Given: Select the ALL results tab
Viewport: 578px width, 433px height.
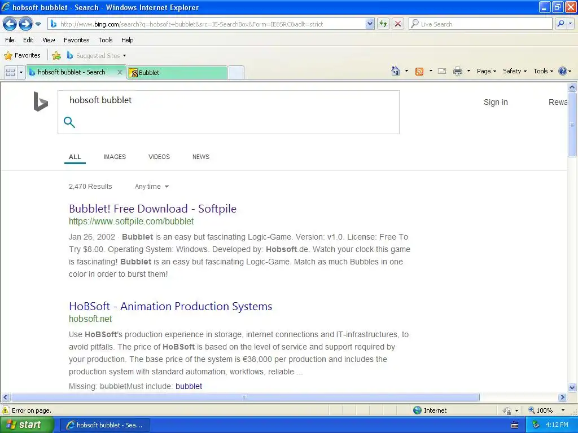Looking at the screenshot, I should [x=75, y=157].
